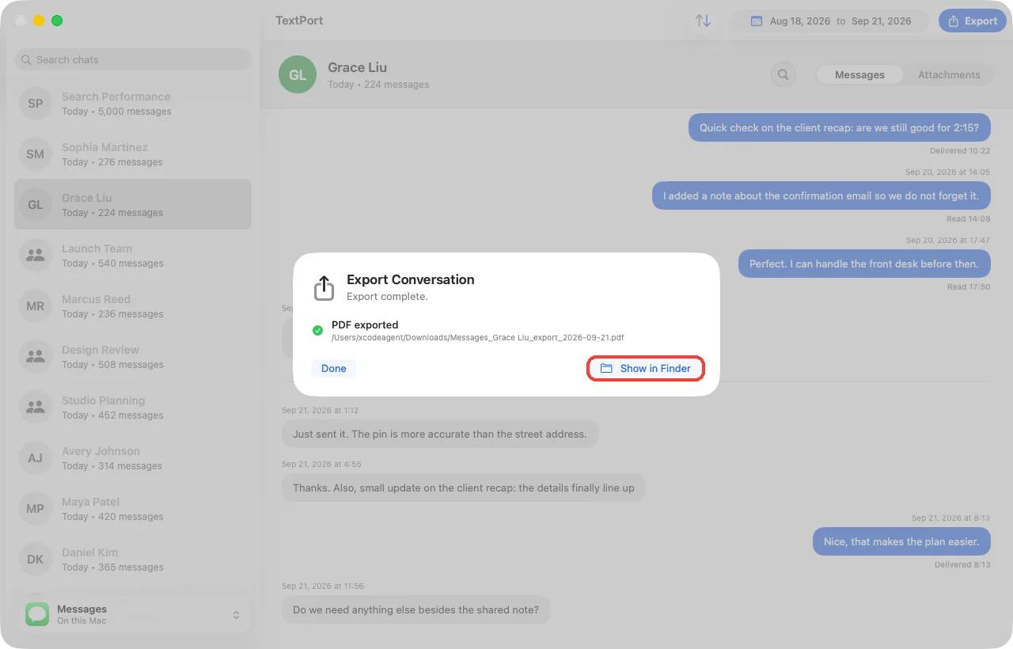
Task: Click the green fullscreen window button
Action: coord(57,21)
